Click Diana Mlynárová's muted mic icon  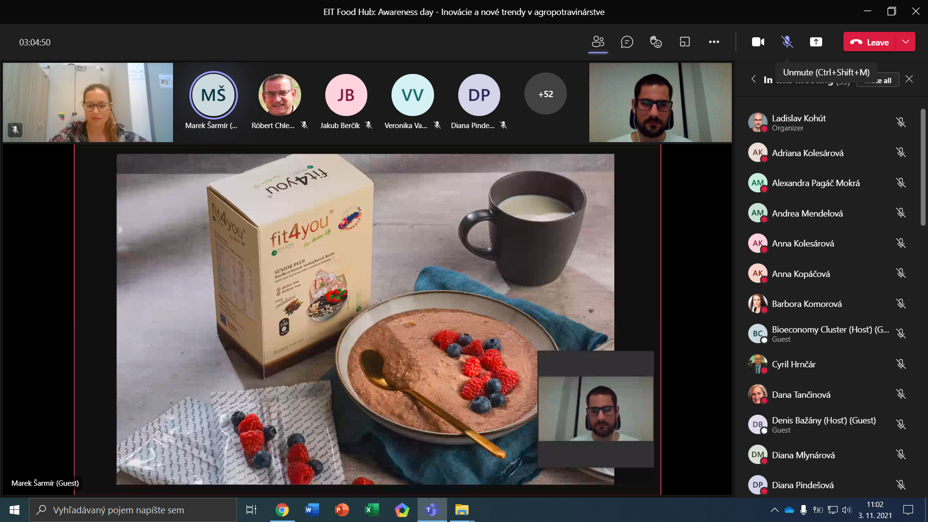coord(901,455)
